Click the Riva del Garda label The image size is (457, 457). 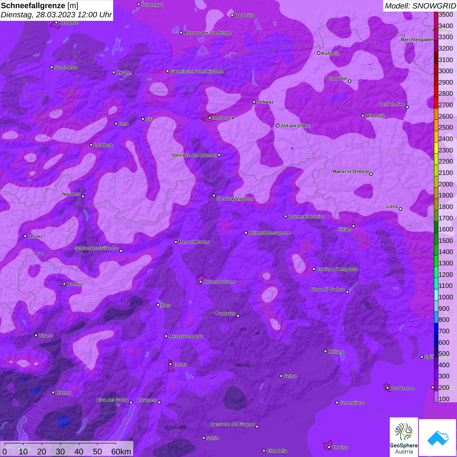113,400
